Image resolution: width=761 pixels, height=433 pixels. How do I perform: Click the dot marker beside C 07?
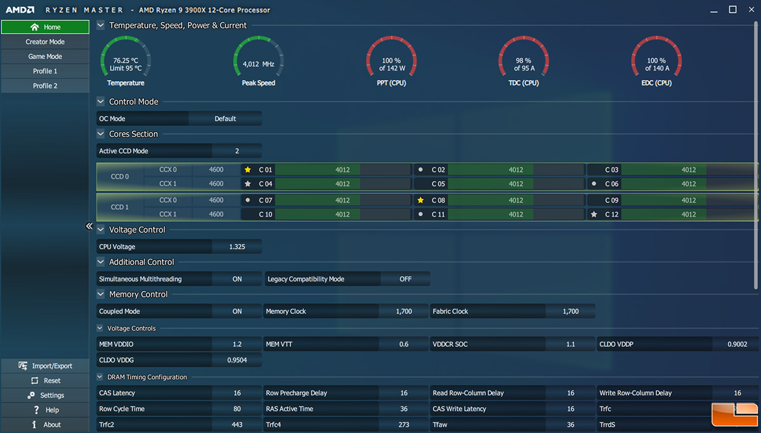[248, 200]
